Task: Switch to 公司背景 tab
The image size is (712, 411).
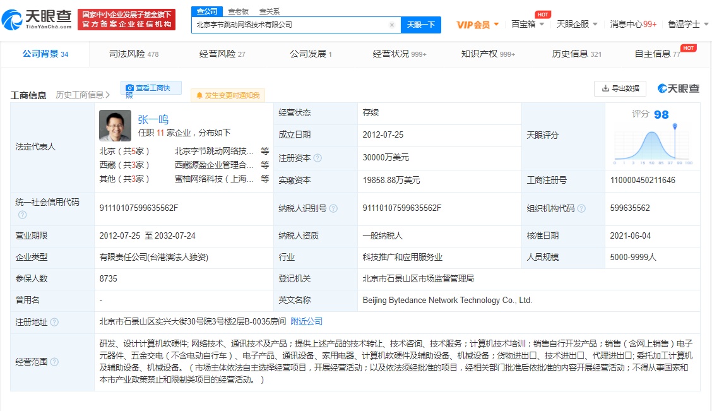Action: (x=45, y=54)
